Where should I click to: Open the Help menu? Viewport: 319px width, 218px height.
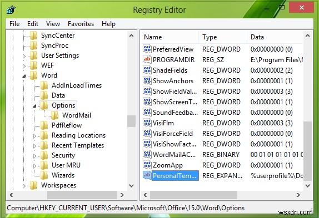[108, 24]
